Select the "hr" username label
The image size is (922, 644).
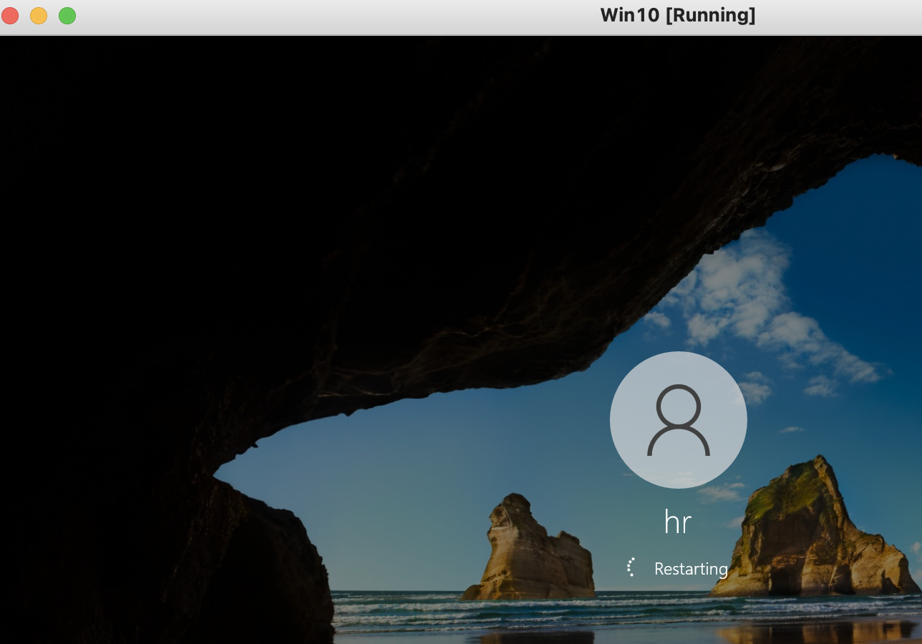(678, 523)
